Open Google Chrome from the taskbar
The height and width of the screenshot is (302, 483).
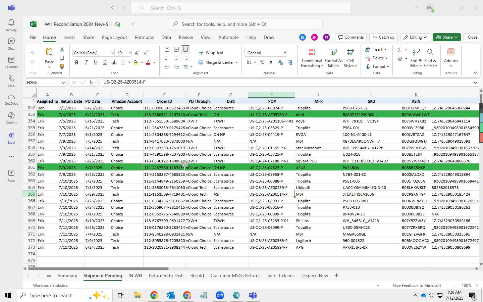(x=154, y=295)
